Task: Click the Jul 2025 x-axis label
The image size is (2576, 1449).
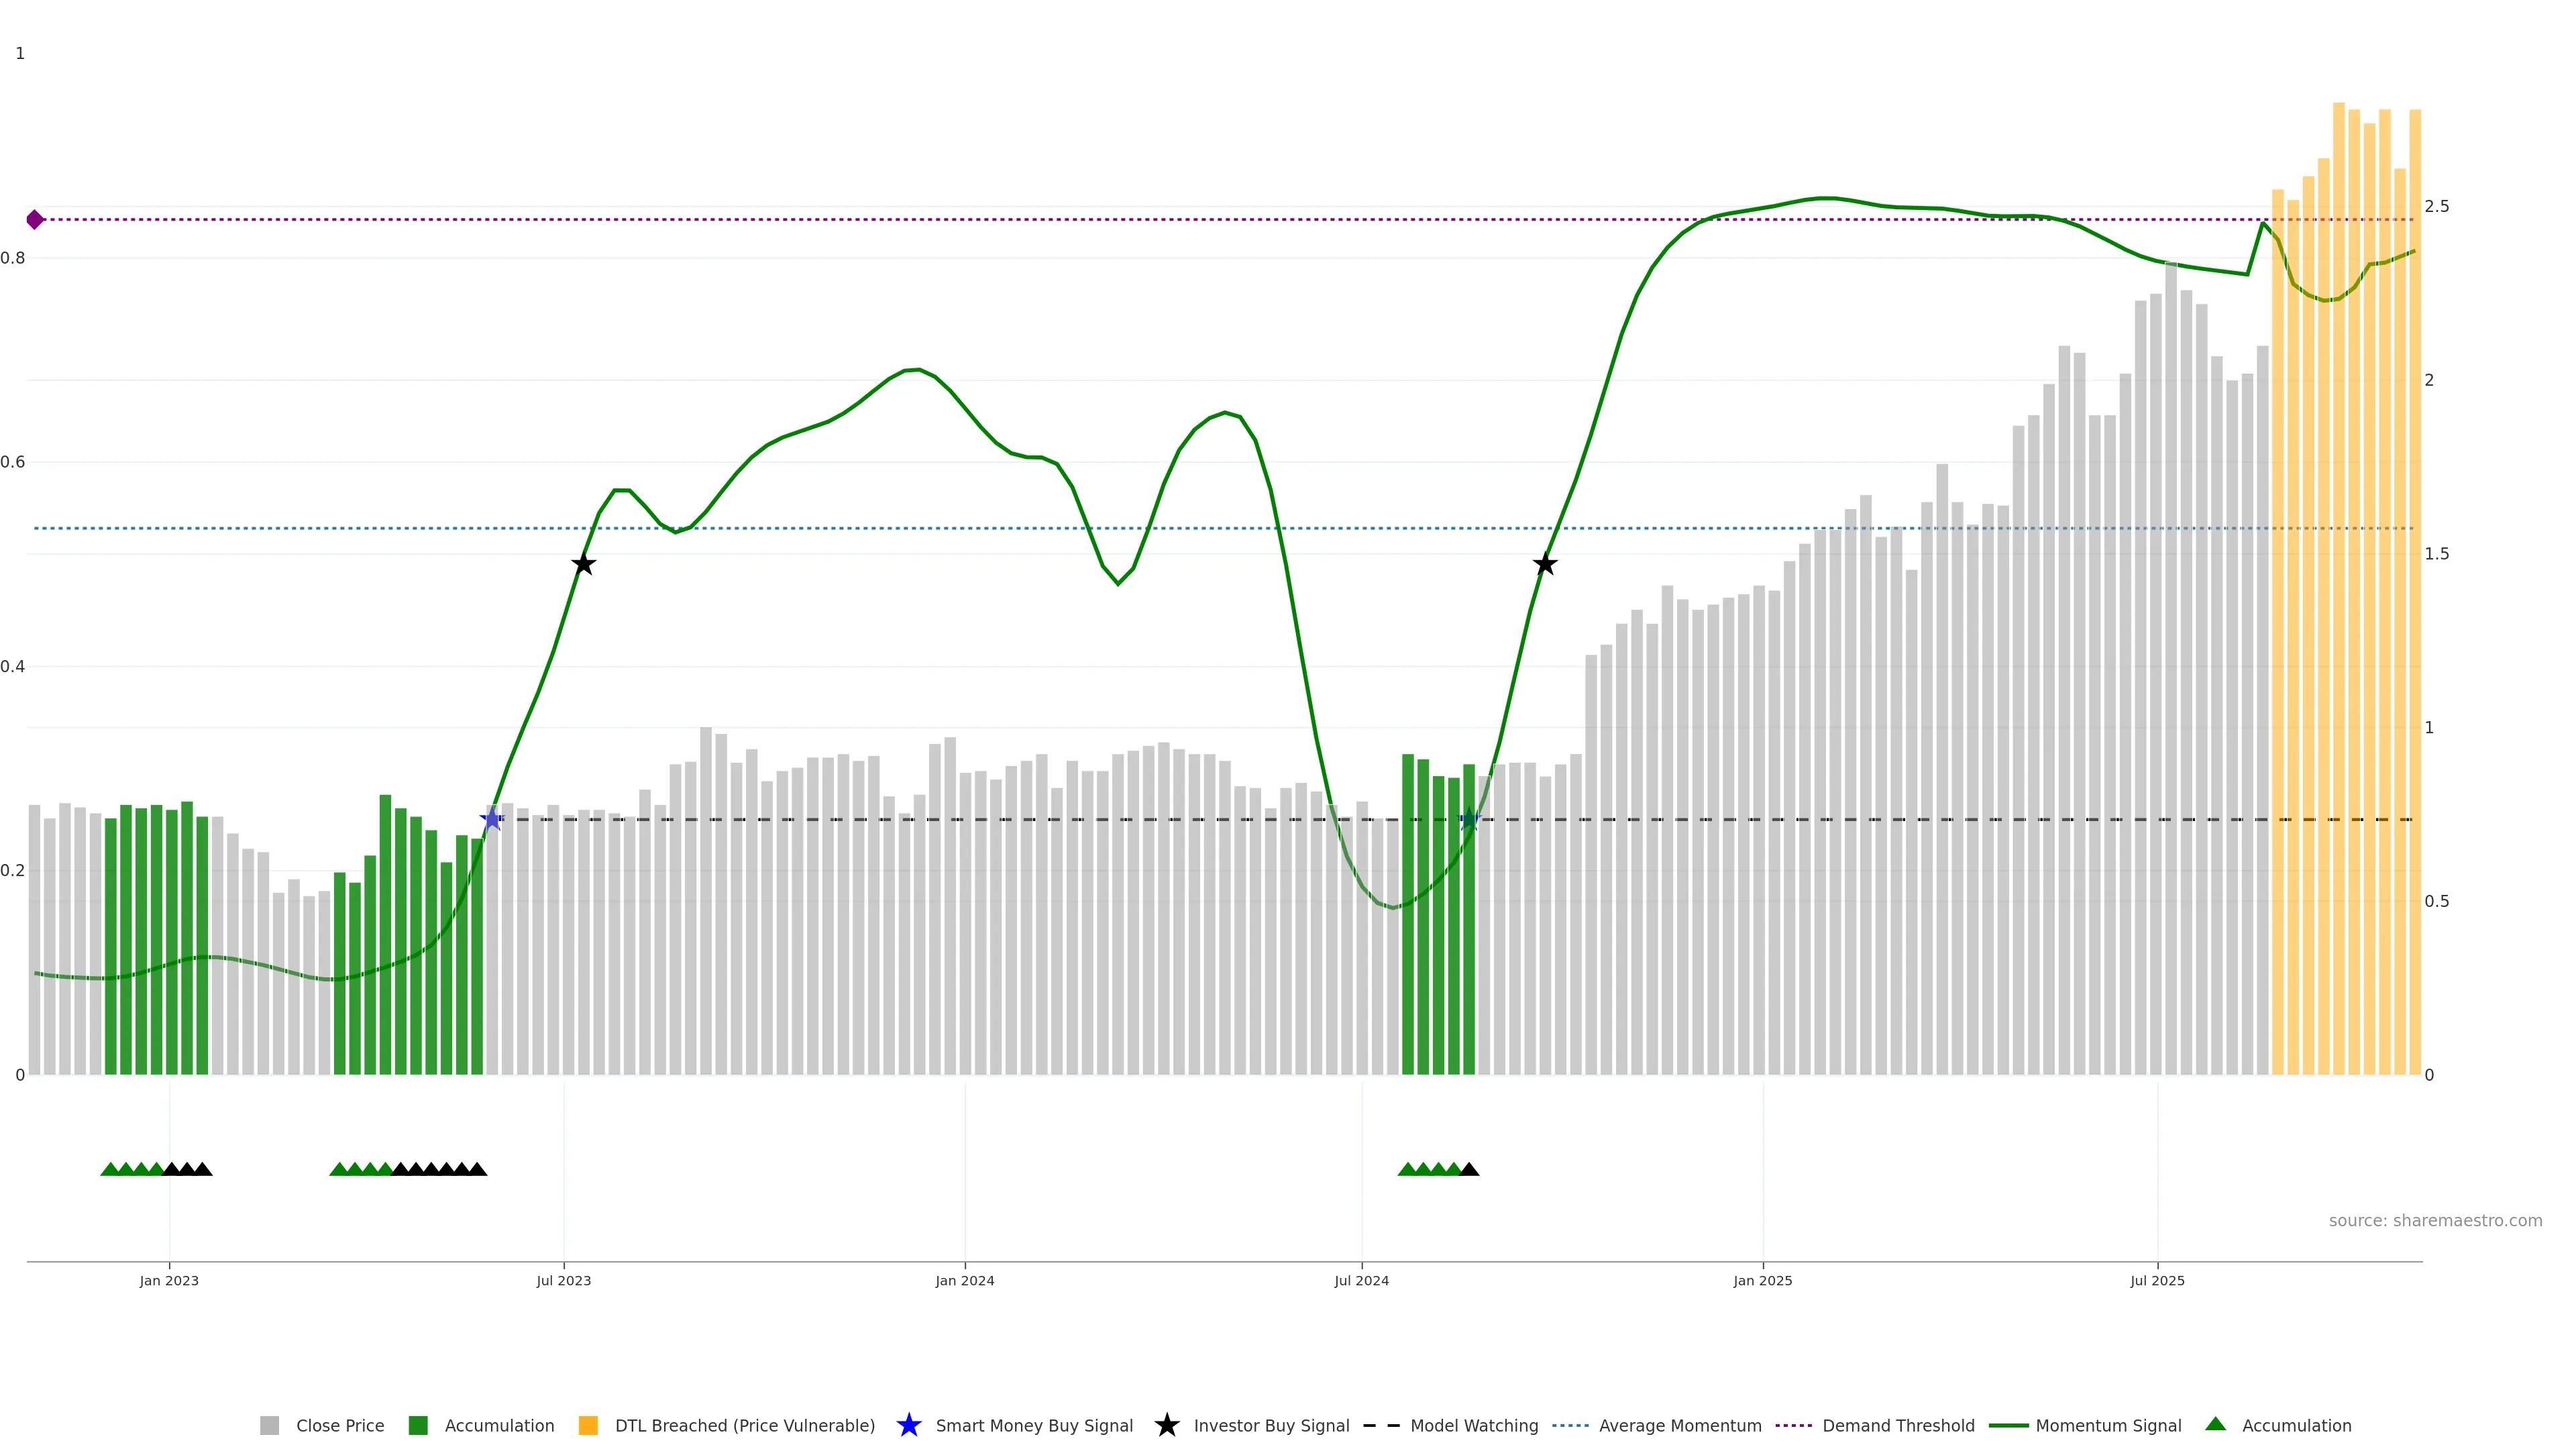Action: click(2157, 1280)
